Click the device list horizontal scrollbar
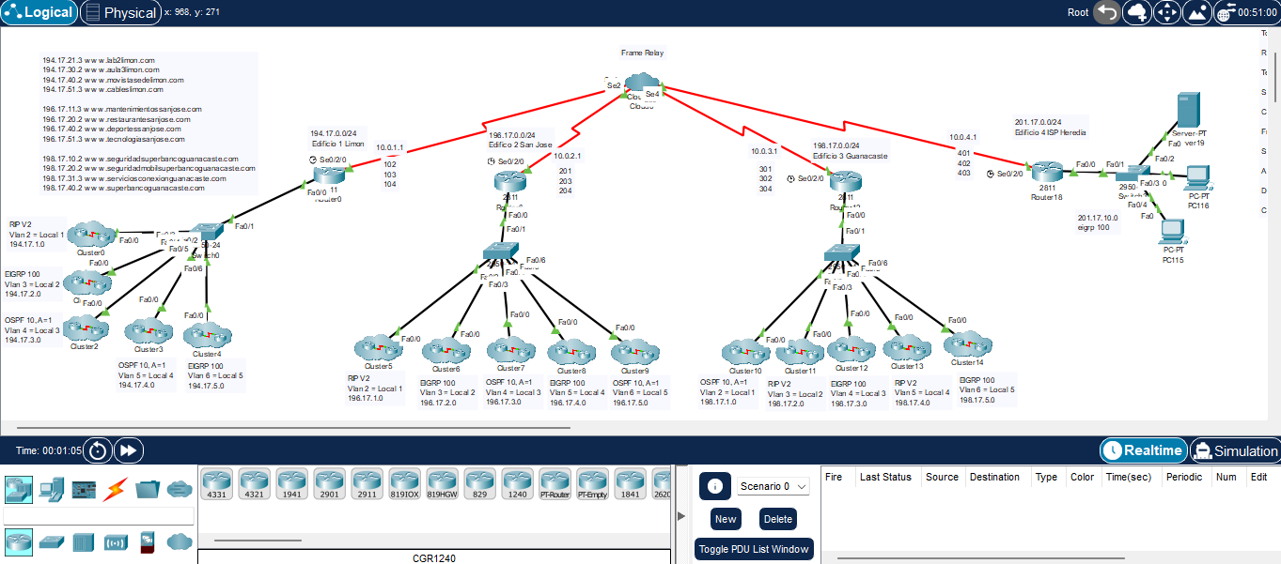 258,541
